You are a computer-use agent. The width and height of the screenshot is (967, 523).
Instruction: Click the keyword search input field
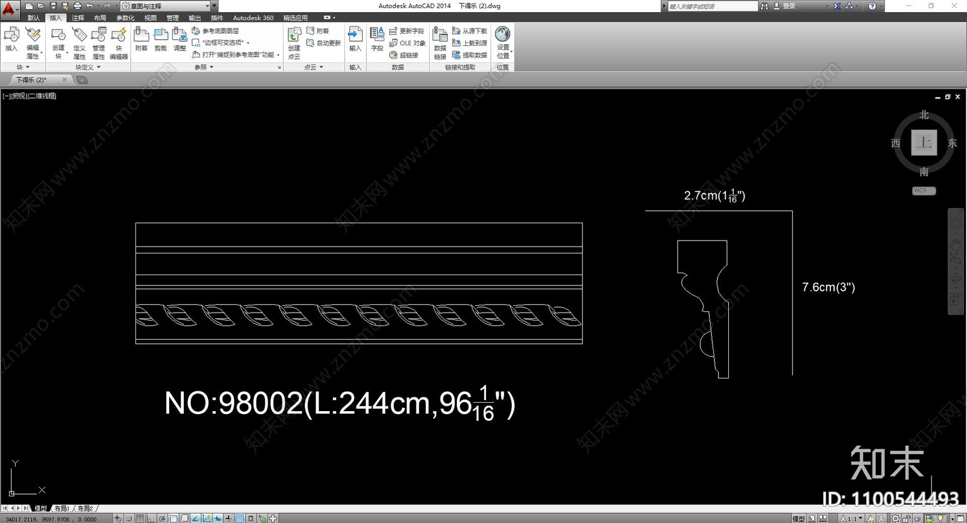pyautogui.click(x=712, y=6)
